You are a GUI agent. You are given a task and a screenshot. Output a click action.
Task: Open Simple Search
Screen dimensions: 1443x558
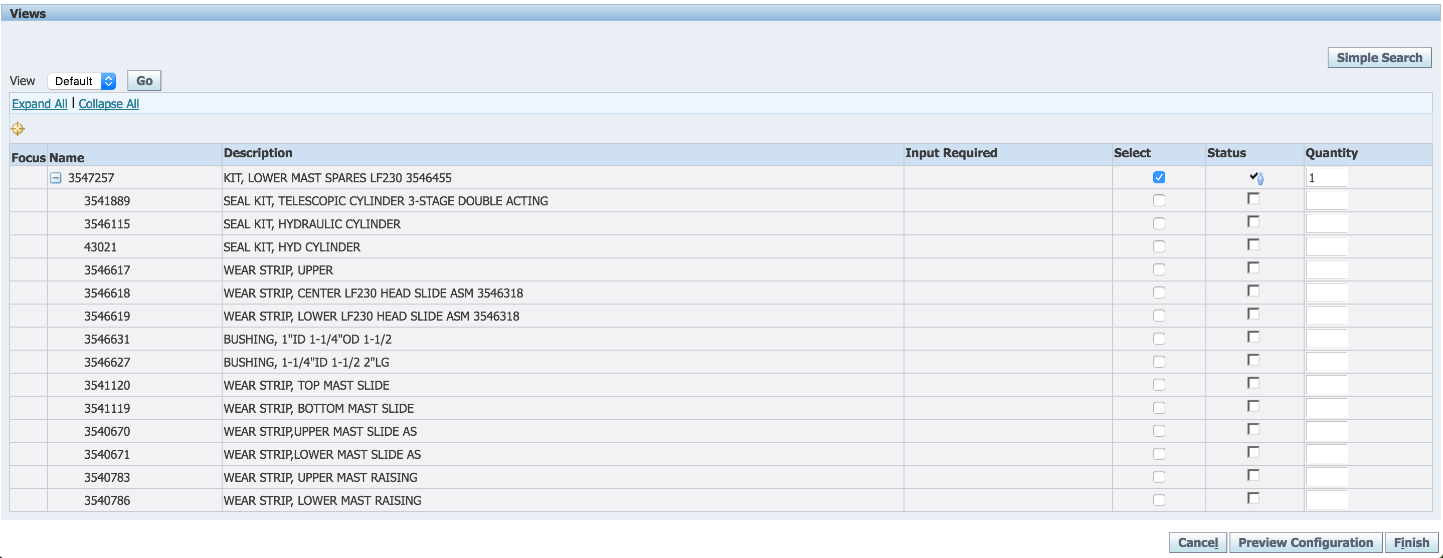coord(1379,58)
